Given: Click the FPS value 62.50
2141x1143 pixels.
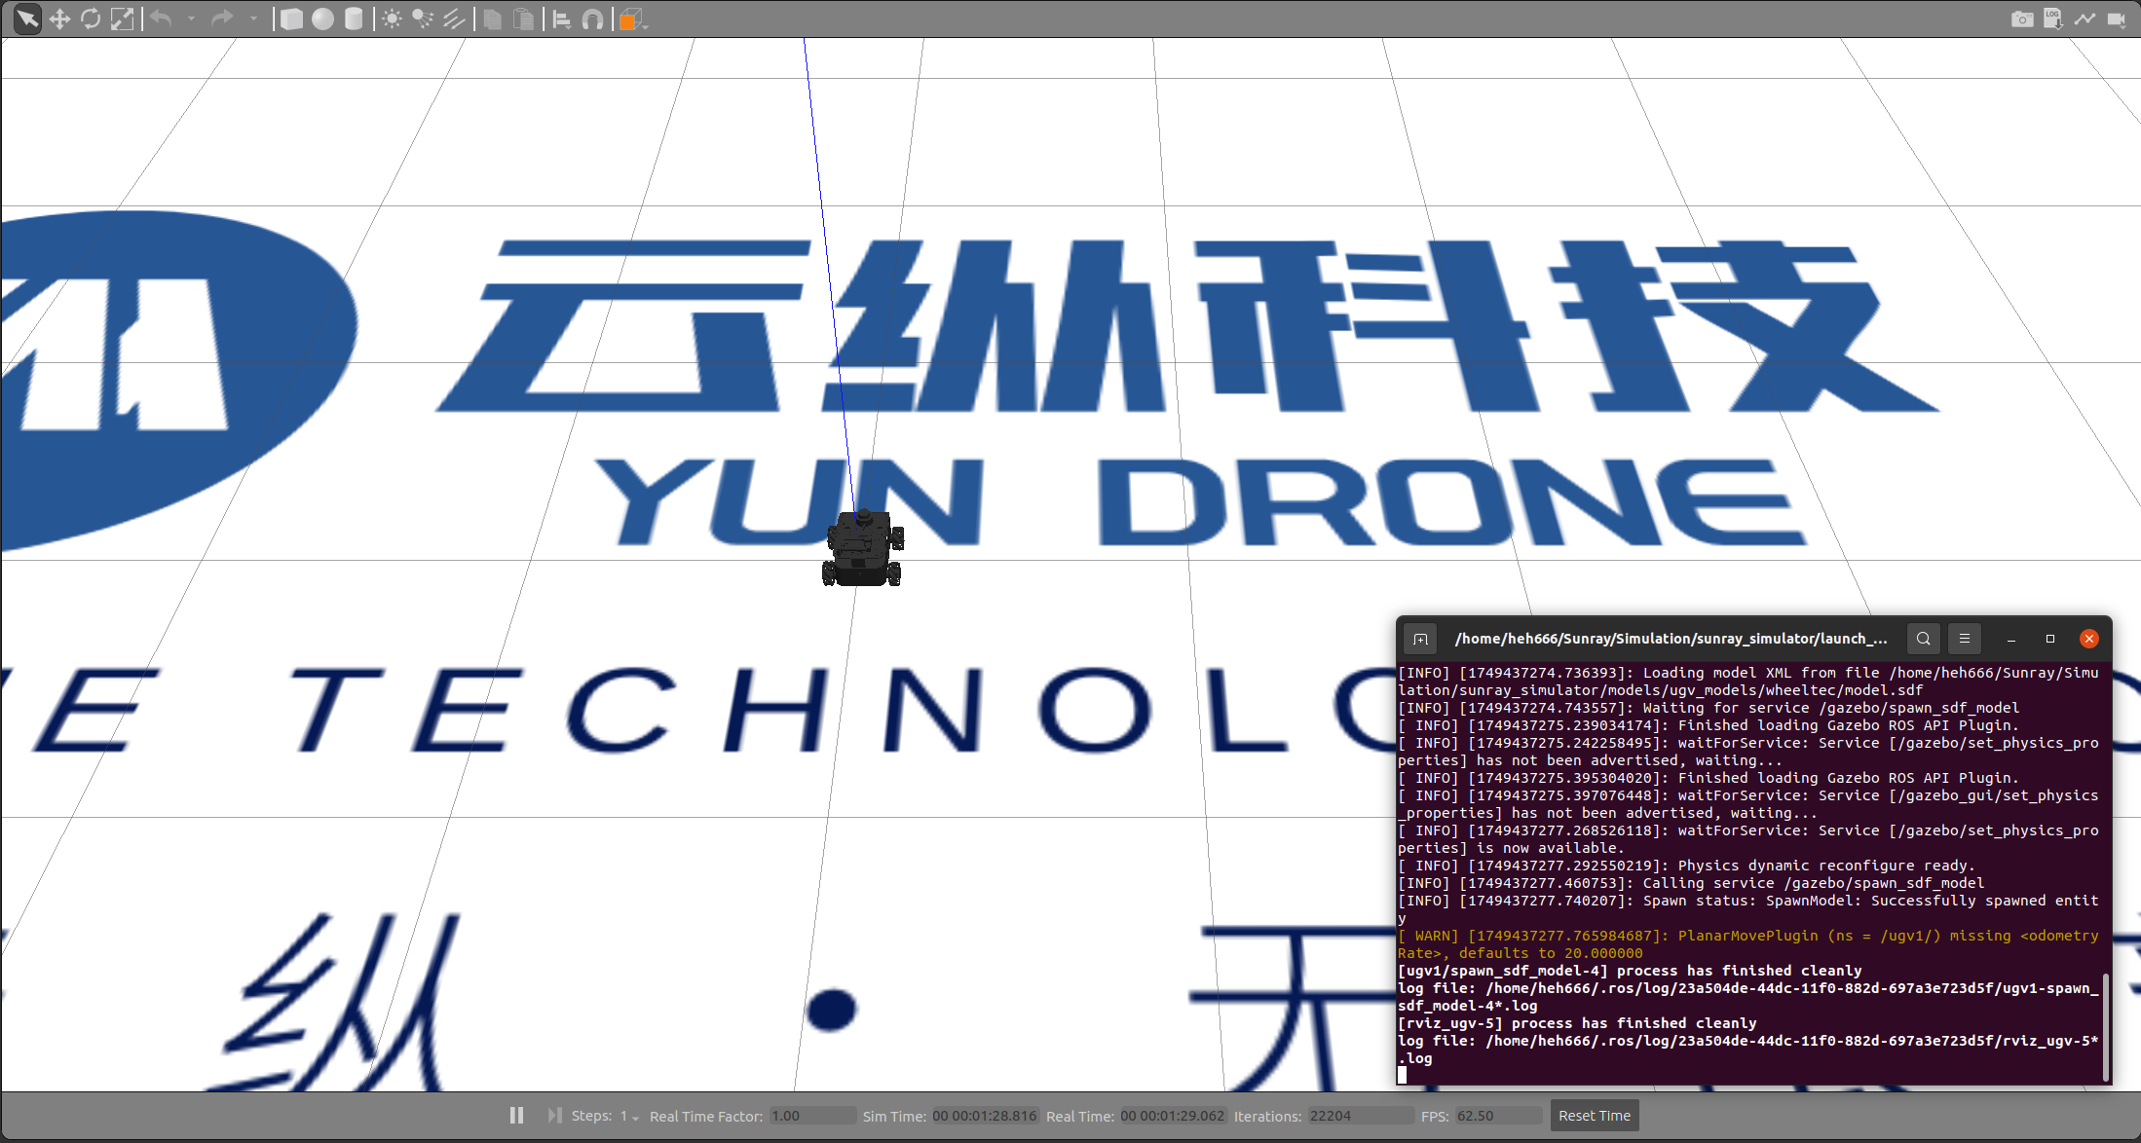Looking at the screenshot, I should coord(1499,1116).
